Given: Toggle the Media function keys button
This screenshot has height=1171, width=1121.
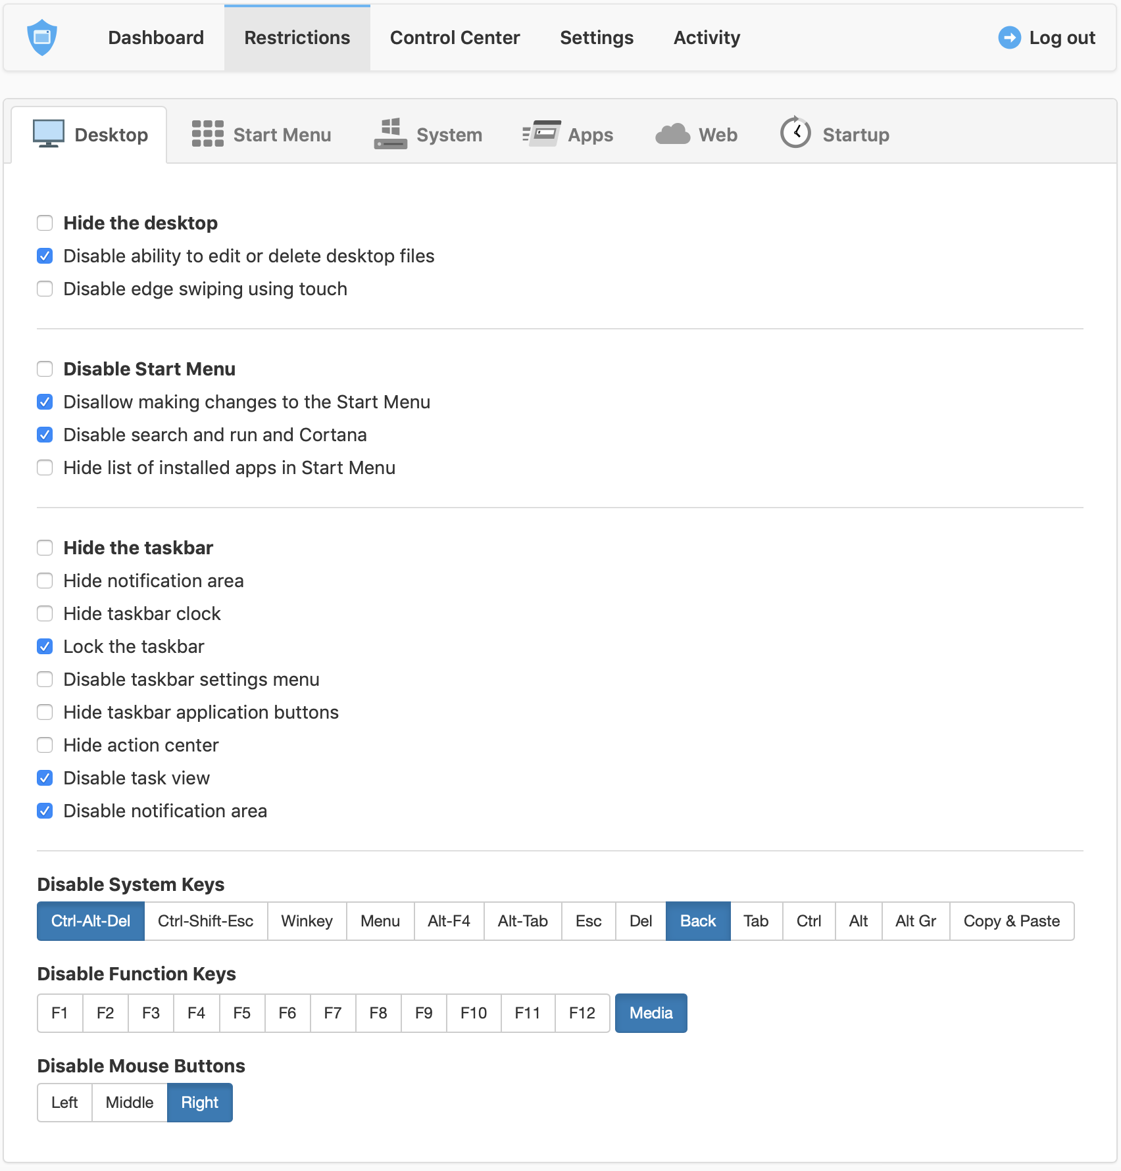Looking at the screenshot, I should pyautogui.click(x=651, y=1013).
